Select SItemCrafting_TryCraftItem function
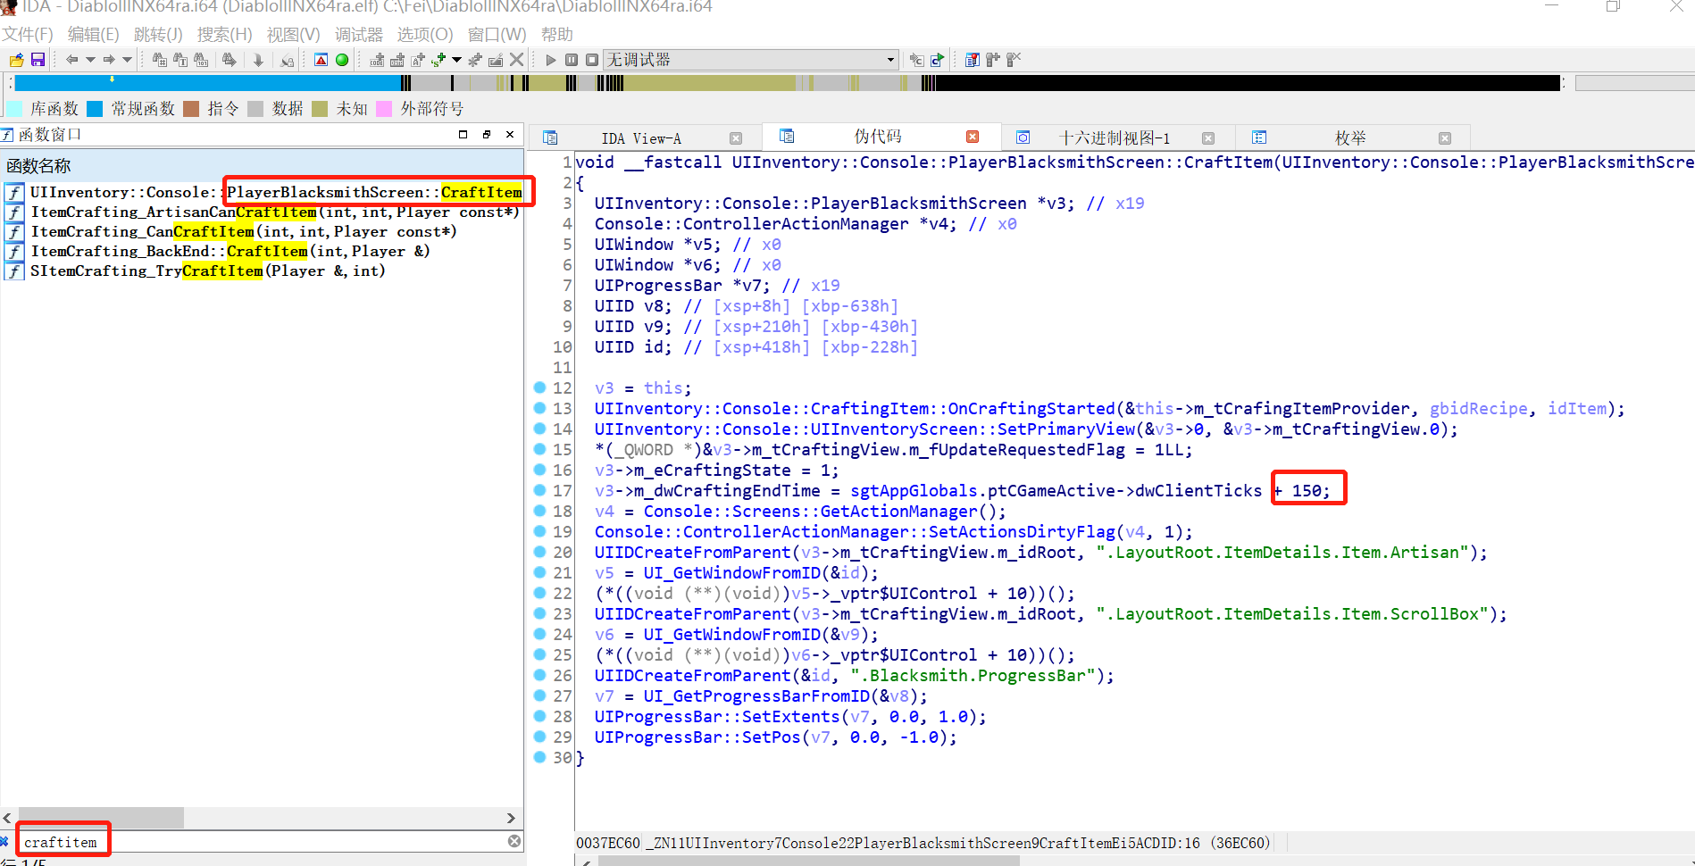This screenshot has width=1695, height=866. tap(208, 271)
